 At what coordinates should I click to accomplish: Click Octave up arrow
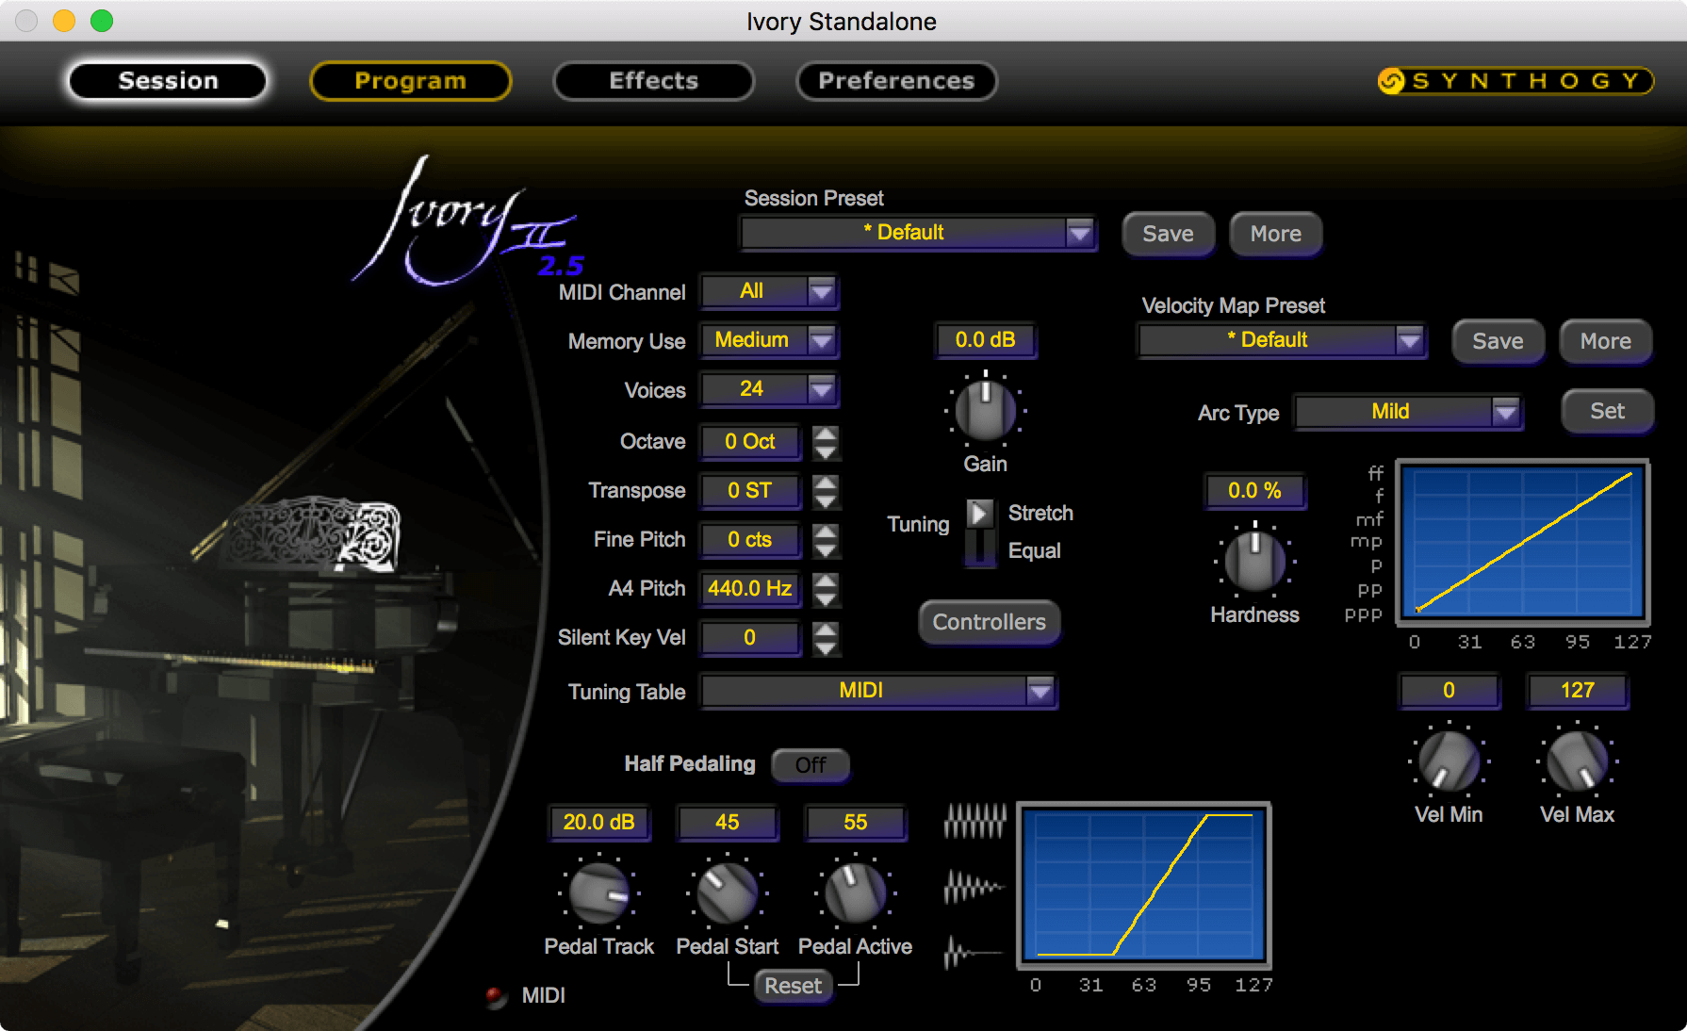point(826,434)
